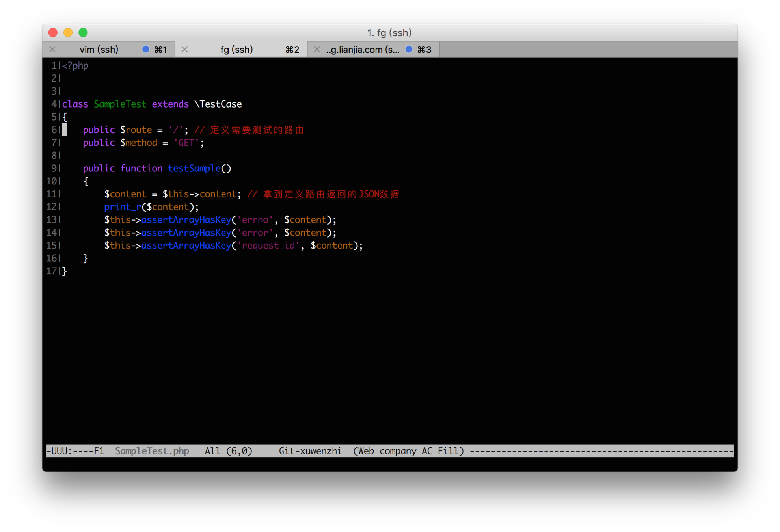Click blue activity dot on lianjia tab
This screenshot has width=780, height=532.
(409, 49)
